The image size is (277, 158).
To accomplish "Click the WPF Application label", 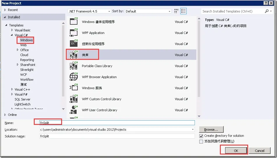I will pos(93,33).
